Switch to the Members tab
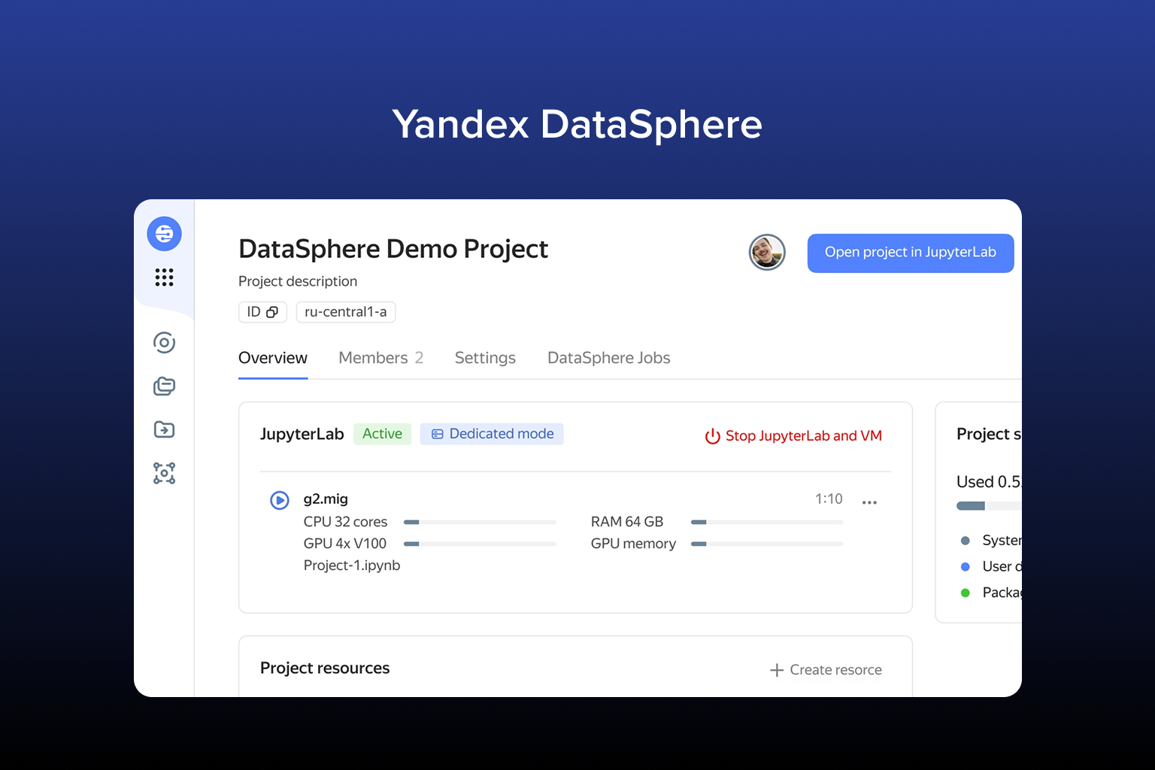The image size is (1155, 770). pyautogui.click(x=381, y=358)
